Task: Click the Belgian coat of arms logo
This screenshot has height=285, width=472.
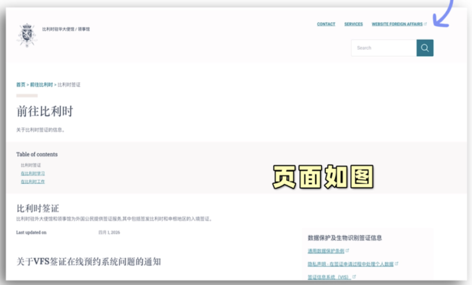Action: [27, 35]
